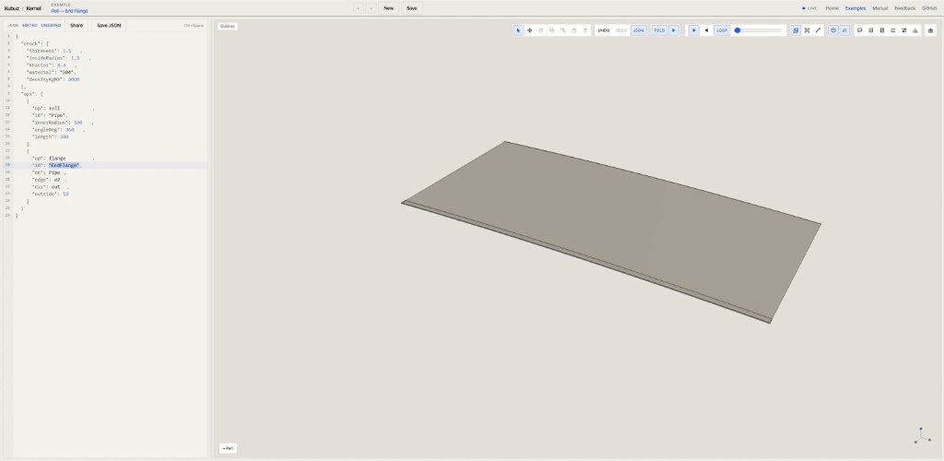The height and width of the screenshot is (461, 944).
Task: Click the LIVE status indicator
Action: pyautogui.click(x=809, y=8)
